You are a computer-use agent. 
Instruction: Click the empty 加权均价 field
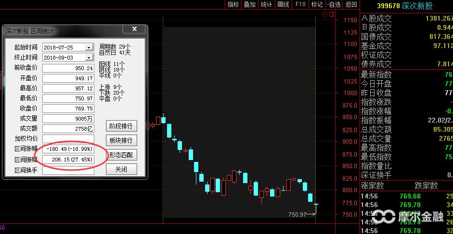68,139
